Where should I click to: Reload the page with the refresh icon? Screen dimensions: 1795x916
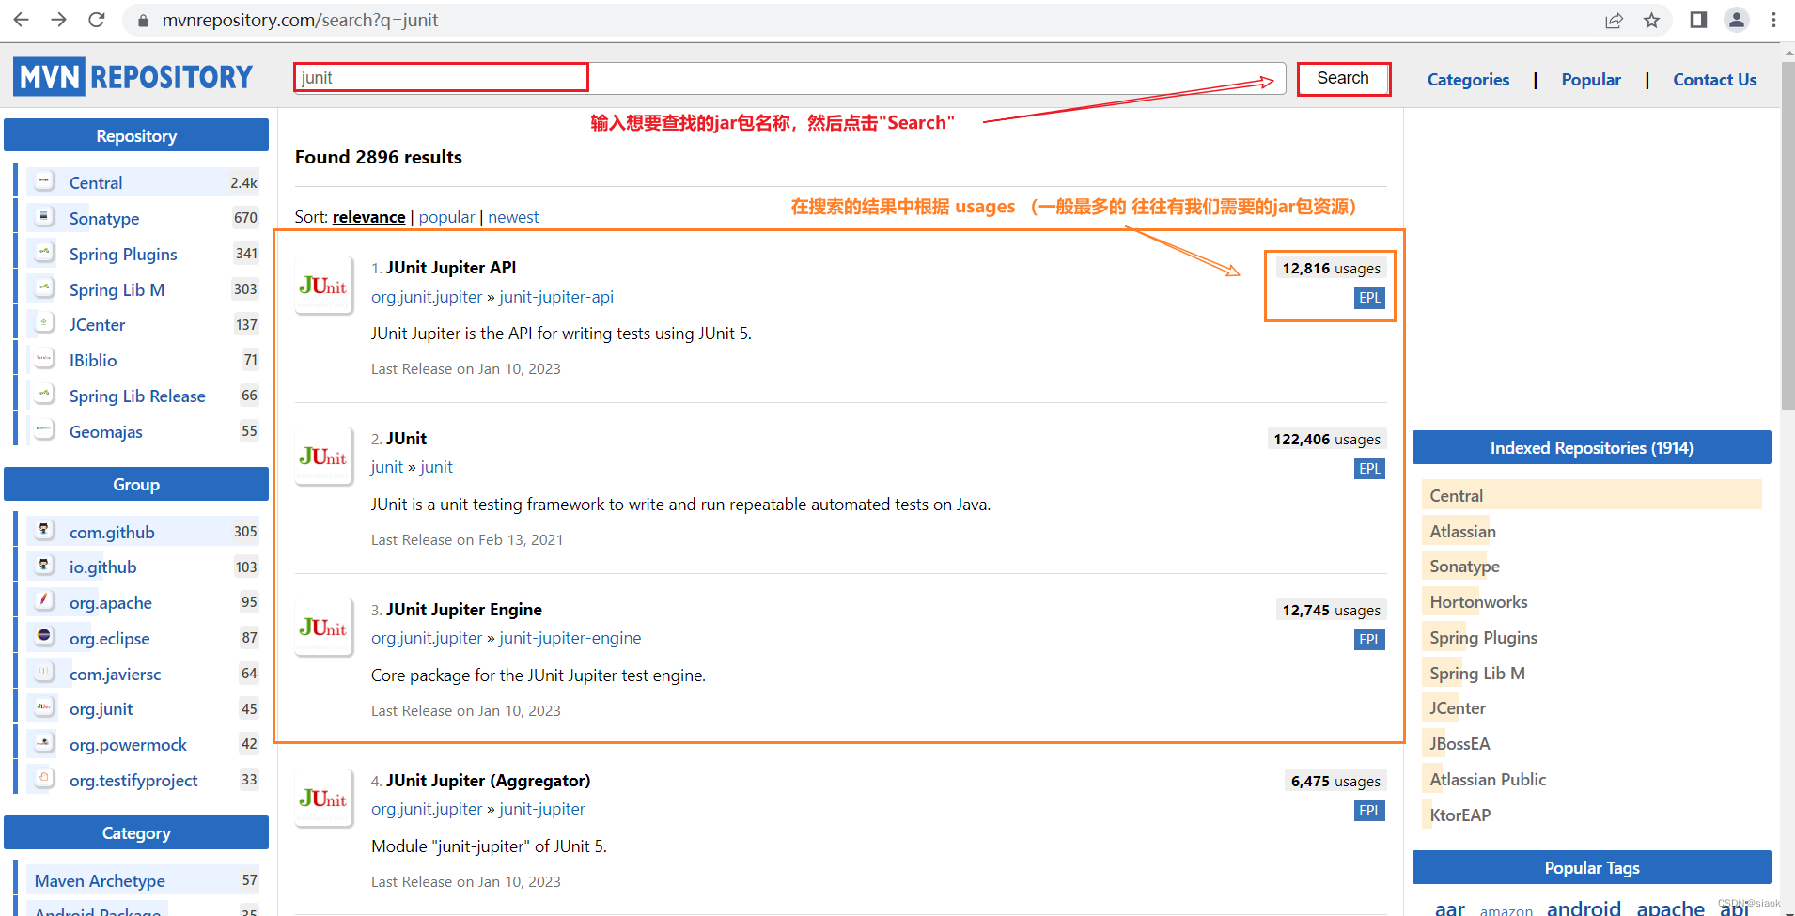pyautogui.click(x=96, y=20)
